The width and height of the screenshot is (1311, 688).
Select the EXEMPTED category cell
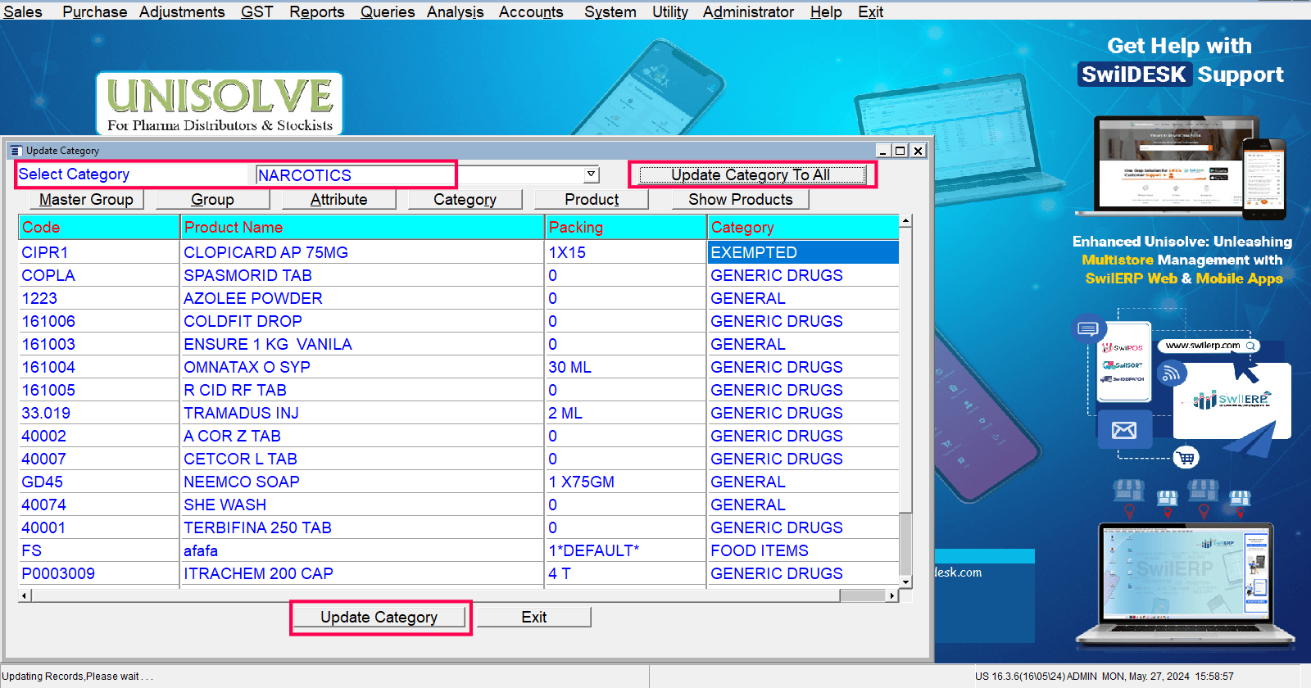click(x=803, y=252)
